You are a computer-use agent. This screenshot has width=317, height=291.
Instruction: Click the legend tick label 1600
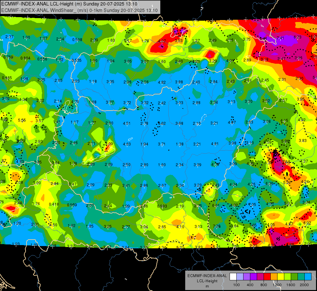(x=291, y=285)
